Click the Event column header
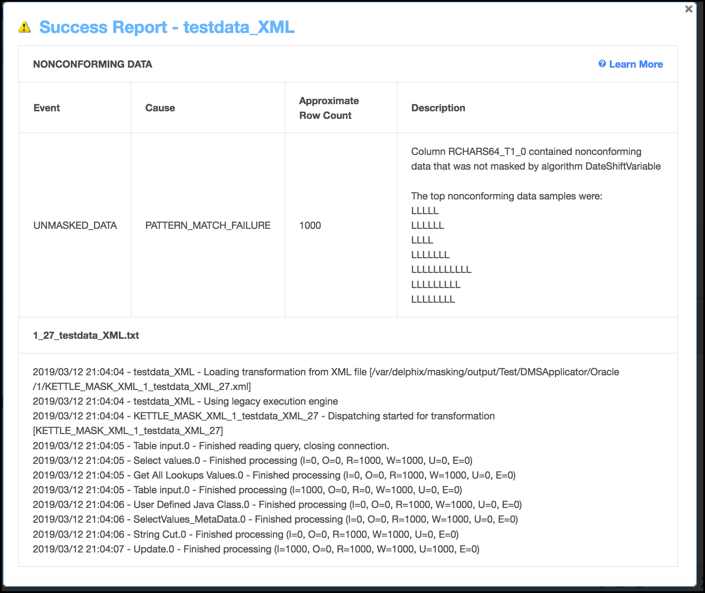This screenshot has width=705, height=593. click(47, 108)
